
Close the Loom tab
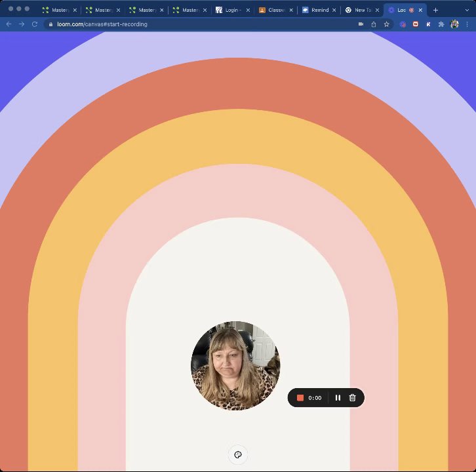click(x=420, y=10)
